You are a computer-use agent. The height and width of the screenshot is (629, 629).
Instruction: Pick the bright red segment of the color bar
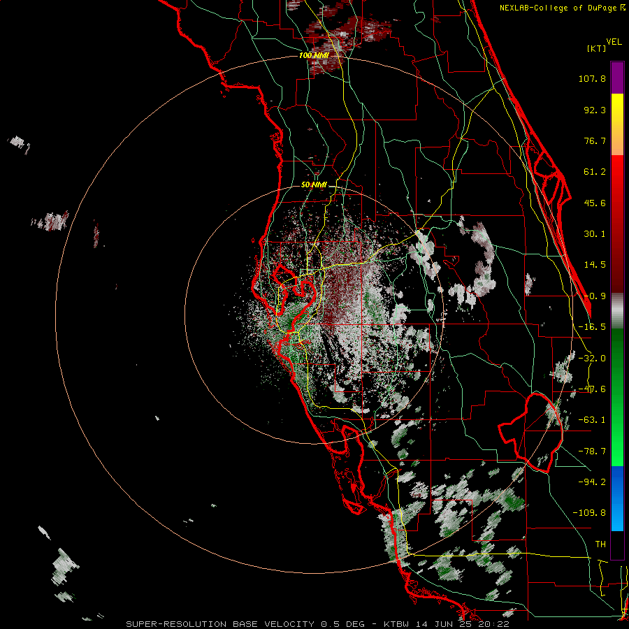tap(617, 177)
